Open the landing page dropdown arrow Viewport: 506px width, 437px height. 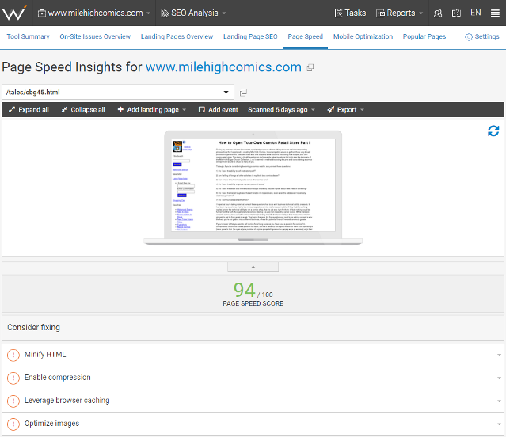coord(226,93)
